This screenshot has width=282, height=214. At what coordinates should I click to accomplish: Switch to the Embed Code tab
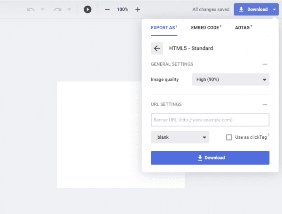(206, 28)
